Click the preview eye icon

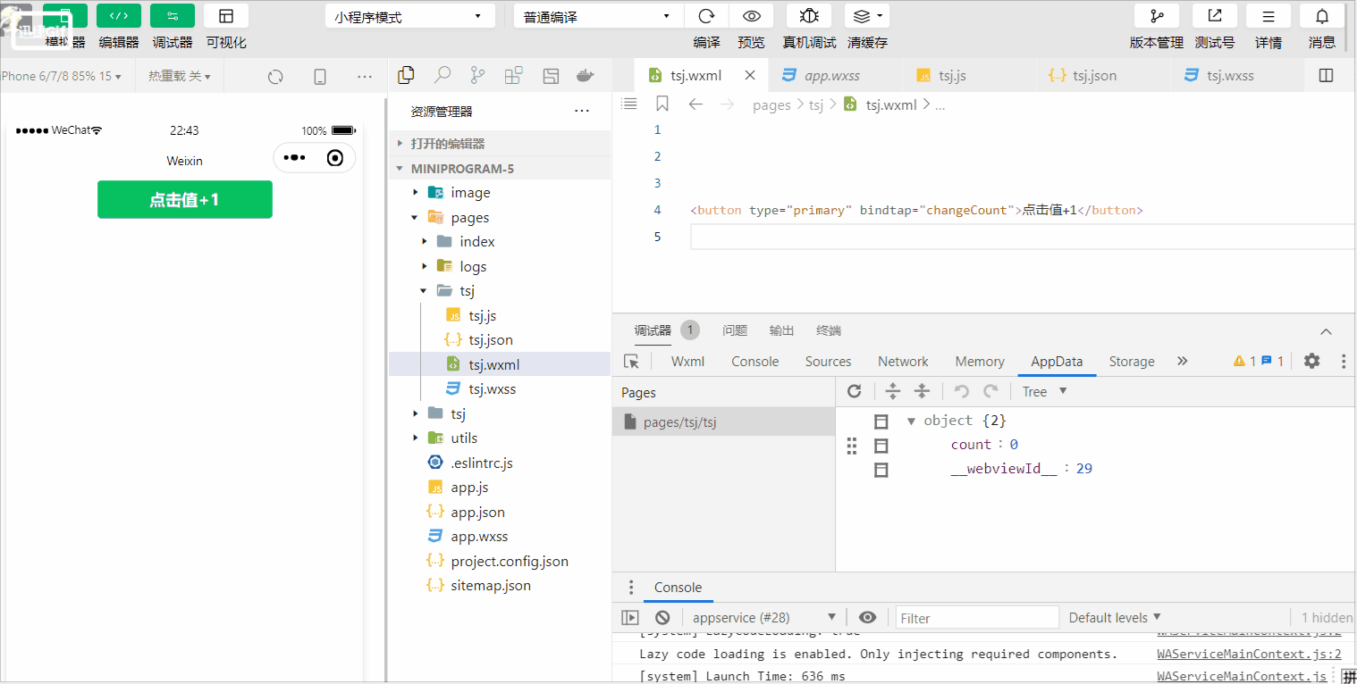[x=752, y=16]
